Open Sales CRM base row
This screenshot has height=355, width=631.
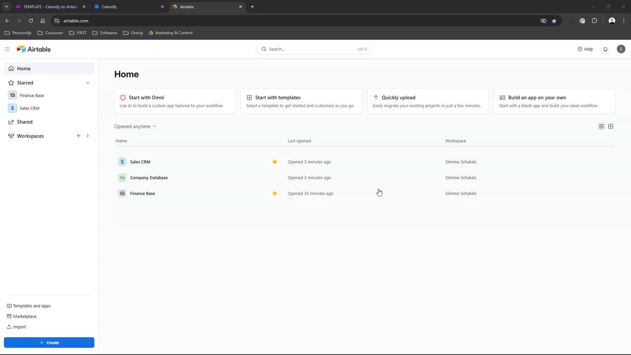tap(365, 162)
